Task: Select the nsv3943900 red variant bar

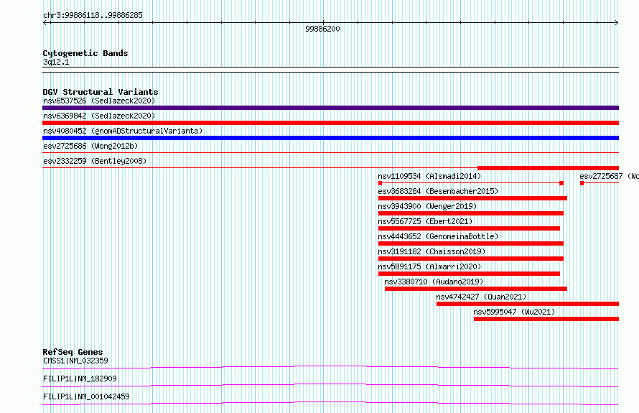Action: pyautogui.click(x=471, y=213)
